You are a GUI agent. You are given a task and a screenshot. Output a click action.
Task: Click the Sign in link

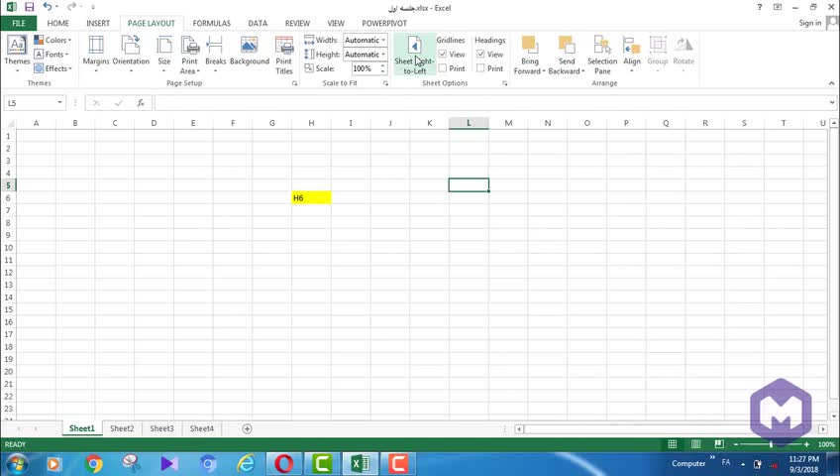pos(810,23)
